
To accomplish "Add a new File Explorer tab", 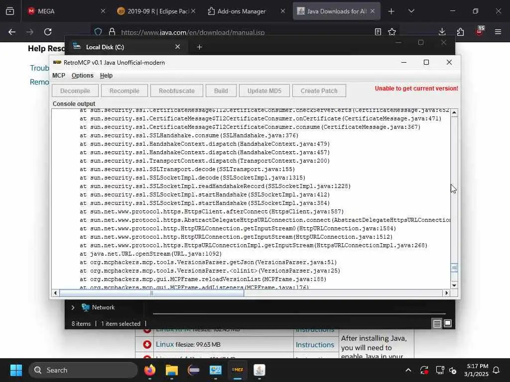I will (199, 47).
